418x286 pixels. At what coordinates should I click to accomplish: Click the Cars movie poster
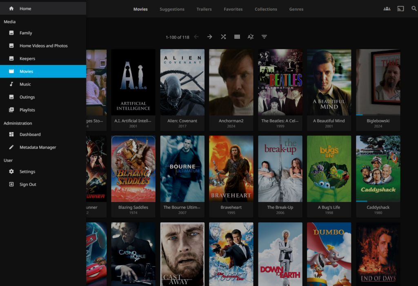96,254
